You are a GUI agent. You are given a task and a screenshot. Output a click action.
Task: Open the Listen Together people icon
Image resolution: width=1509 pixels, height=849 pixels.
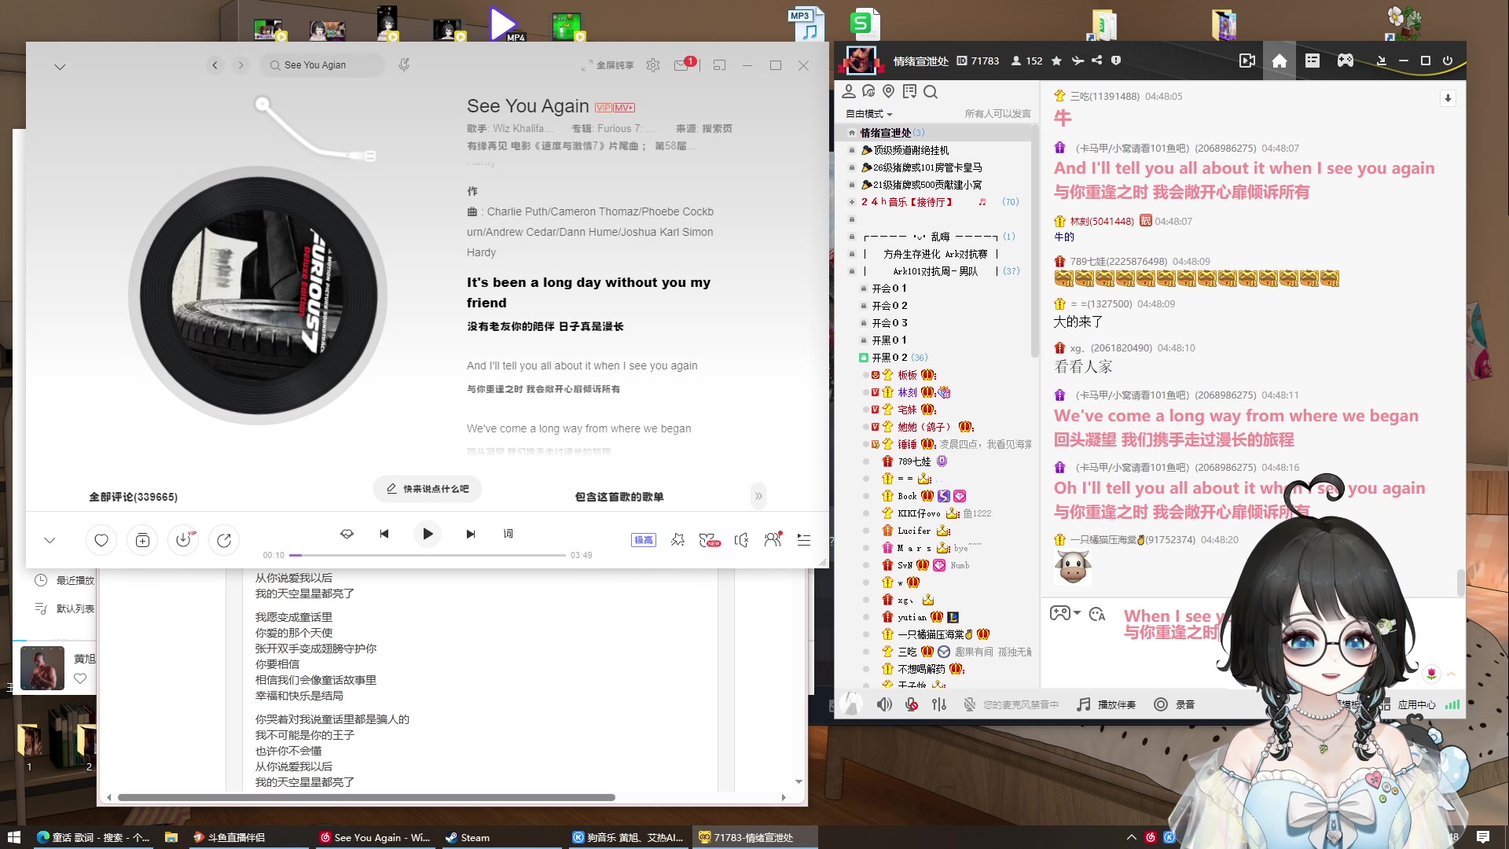772,540
